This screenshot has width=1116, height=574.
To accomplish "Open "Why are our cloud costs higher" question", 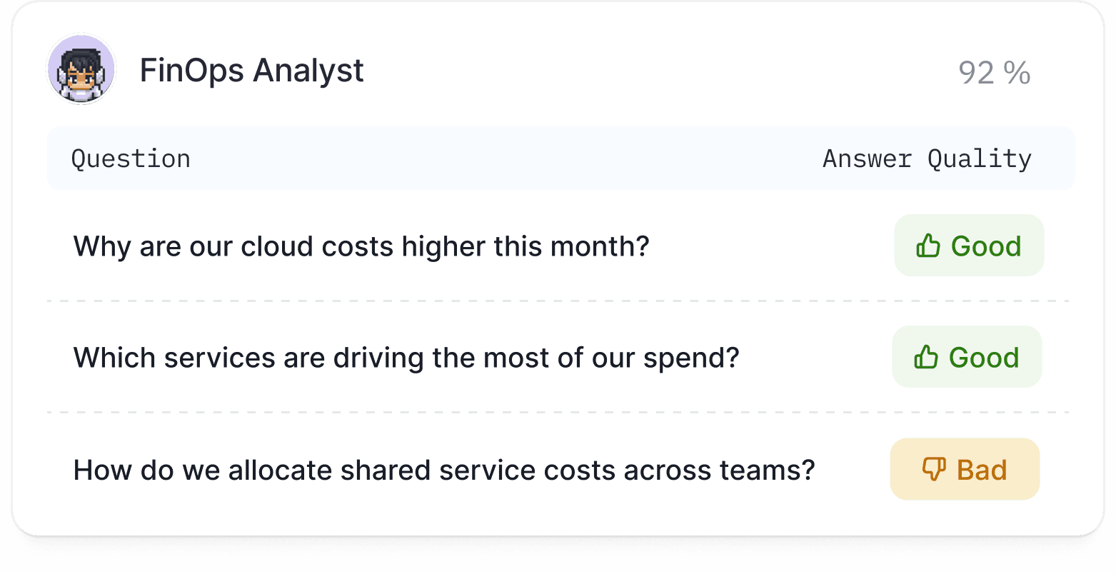I will [x=361, y=246].
